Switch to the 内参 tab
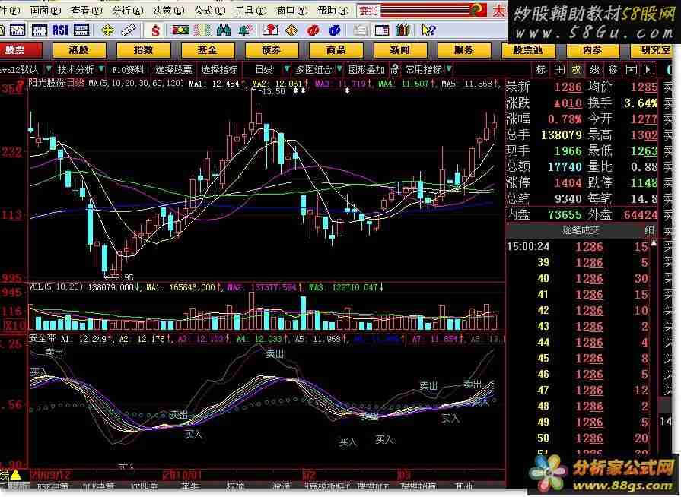This screenshot has width=681, height=497. click(593, 50)
